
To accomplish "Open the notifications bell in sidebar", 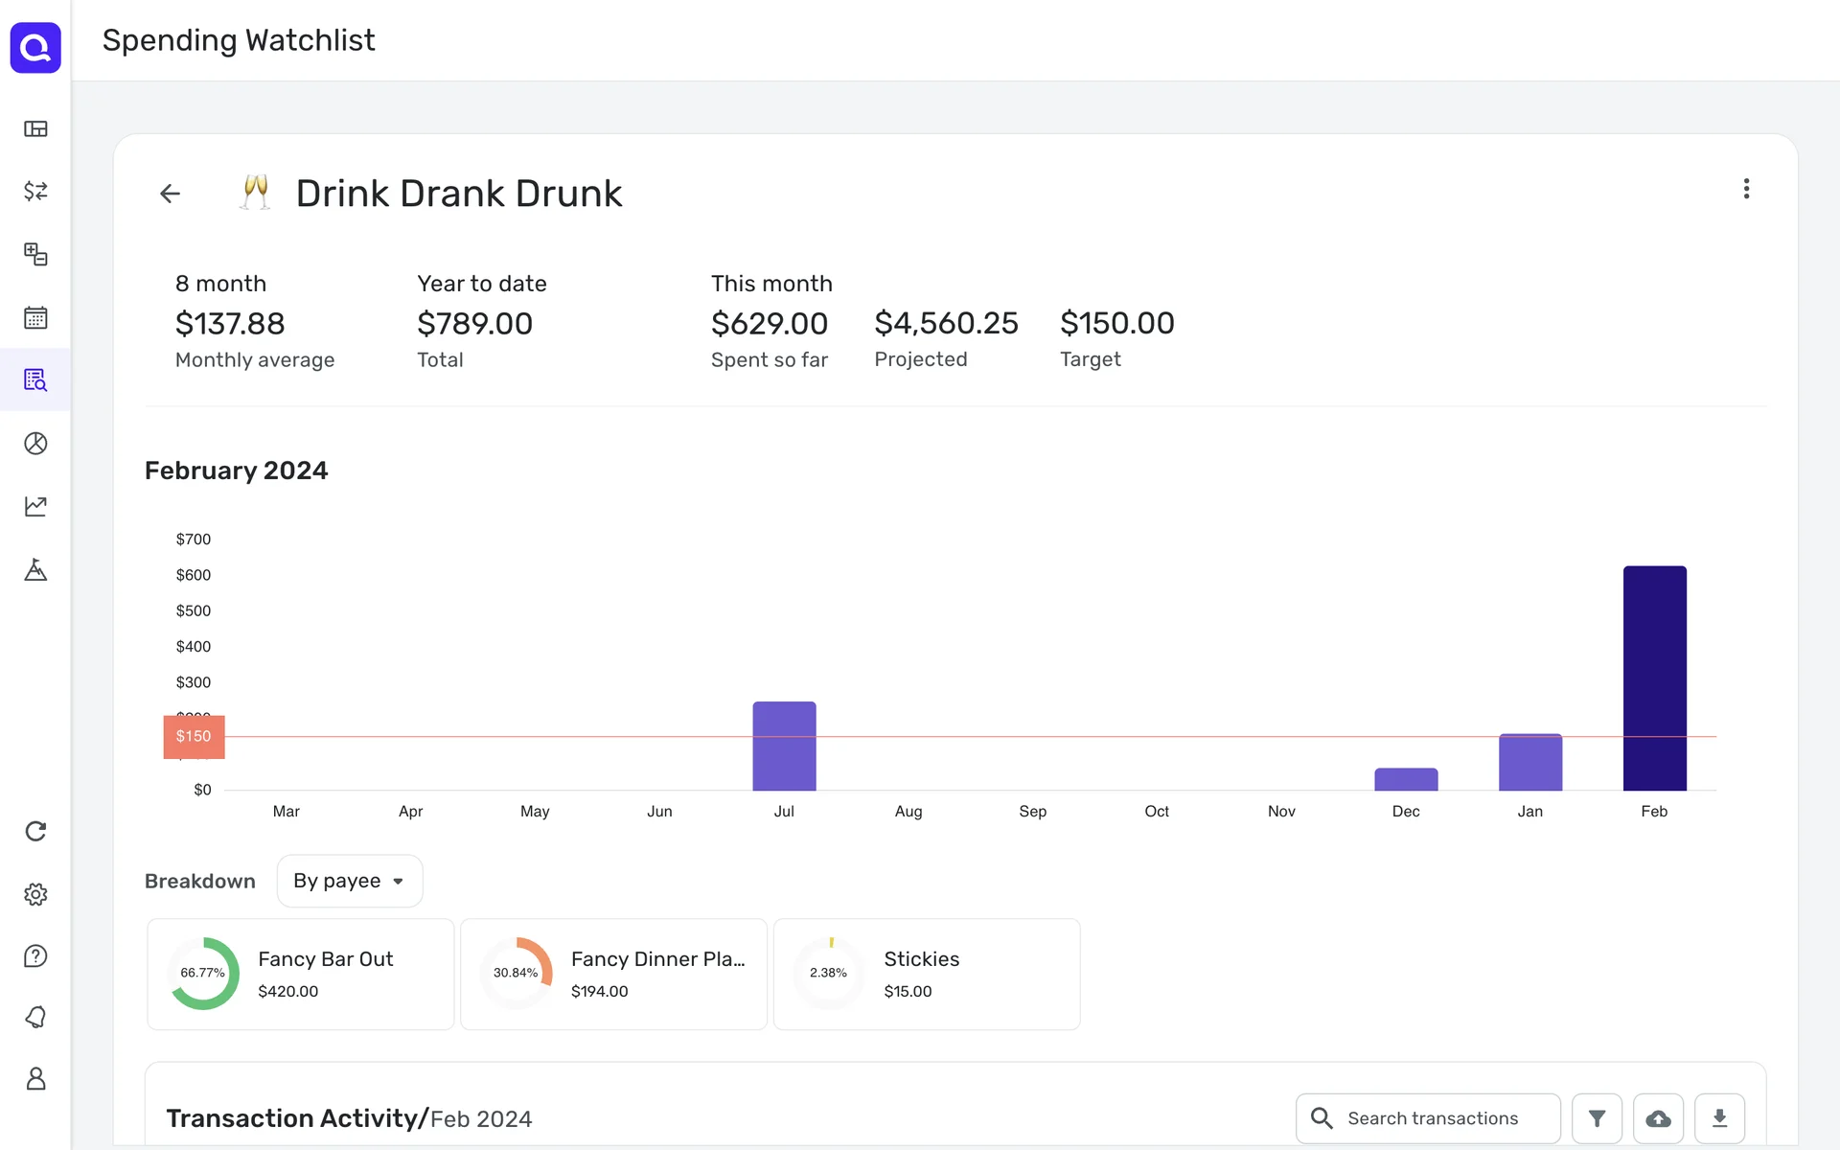I will [x=35, y=1017].
